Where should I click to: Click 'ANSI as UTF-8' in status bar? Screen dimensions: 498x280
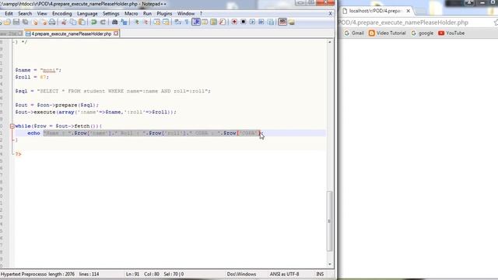[x=284, y=274]
